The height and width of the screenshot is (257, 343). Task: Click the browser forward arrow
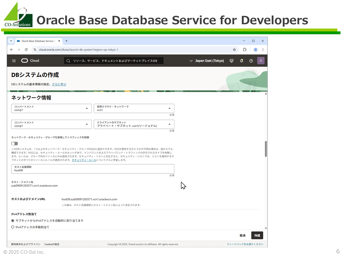(x=19, y=50)
